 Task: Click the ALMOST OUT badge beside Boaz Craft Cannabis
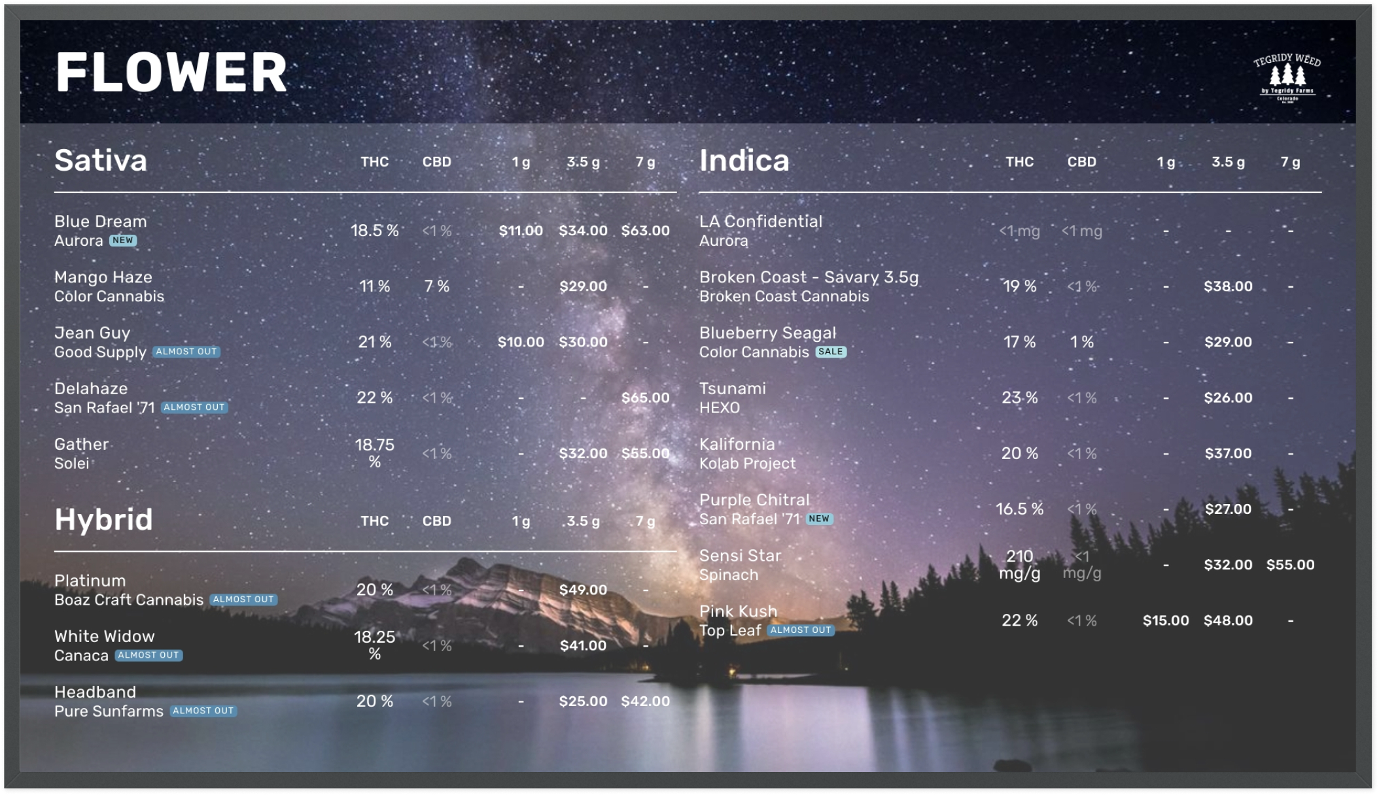(x=243, y=600)
